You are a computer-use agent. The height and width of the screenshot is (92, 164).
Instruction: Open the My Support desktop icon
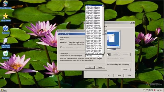(6, 30)
